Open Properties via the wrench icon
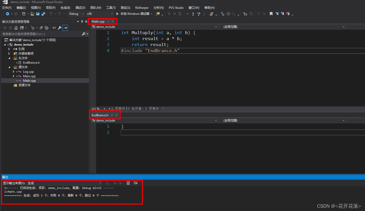 (60, 28)
